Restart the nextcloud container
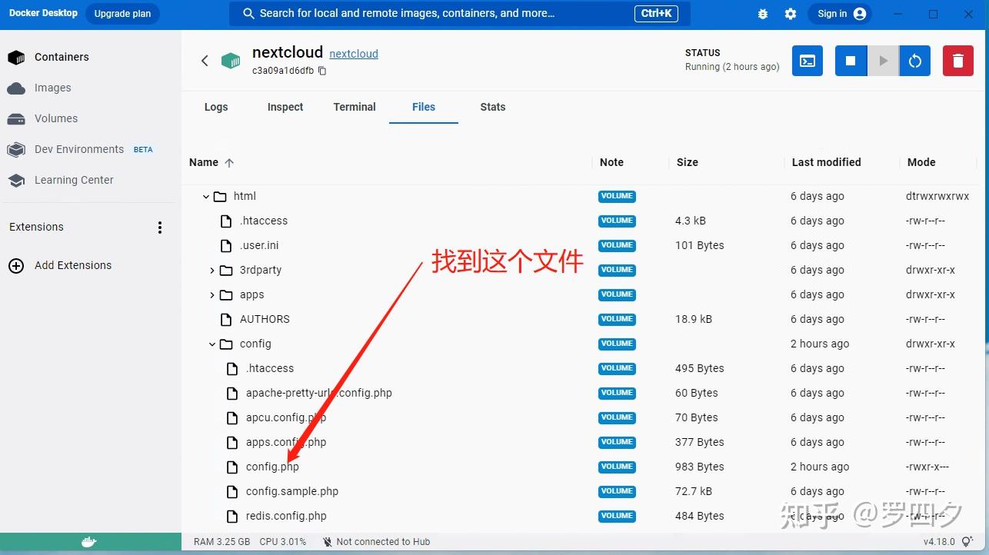Viewport: 989px width, 555px height. (x=914, y=61)
